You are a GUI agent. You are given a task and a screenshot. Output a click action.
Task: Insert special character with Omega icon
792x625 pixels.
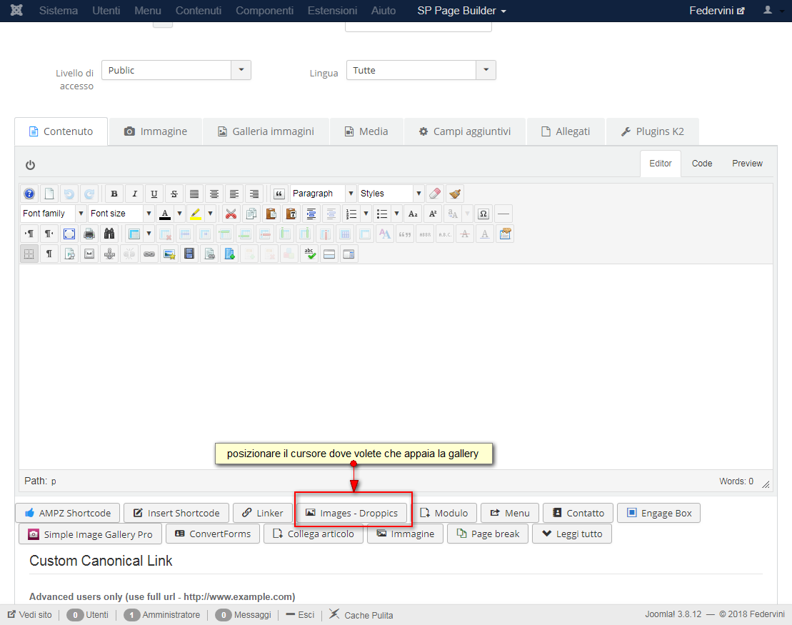(x=483, y=214)
